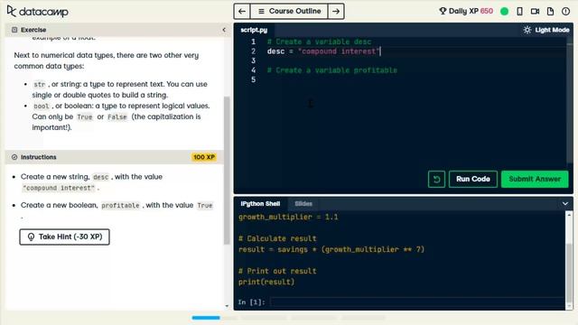Click the Exercise panel icon
The height and width of the screenshot is (325, 578).
(14, 30)
